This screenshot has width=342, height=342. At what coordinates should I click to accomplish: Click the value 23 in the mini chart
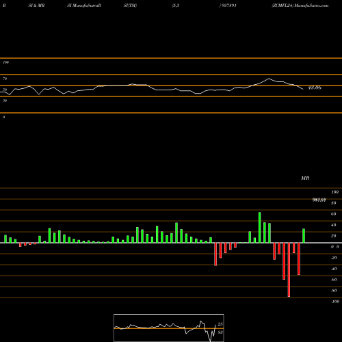tap(220, 324)
